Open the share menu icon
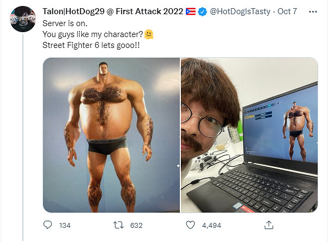 (x=268, y=225)
